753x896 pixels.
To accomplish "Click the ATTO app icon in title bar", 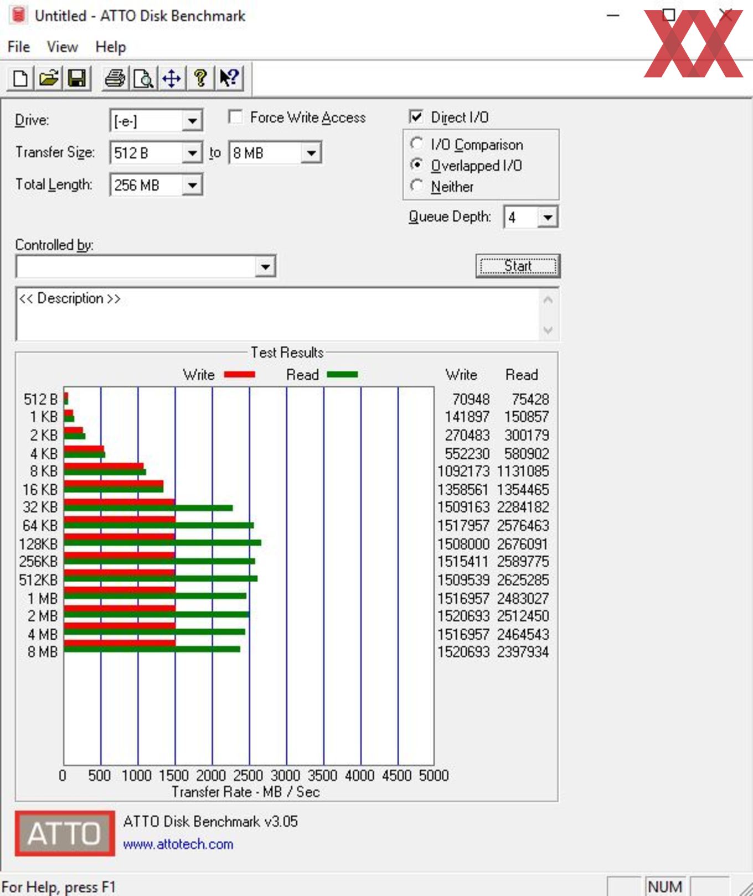I will tap(18, 15).
